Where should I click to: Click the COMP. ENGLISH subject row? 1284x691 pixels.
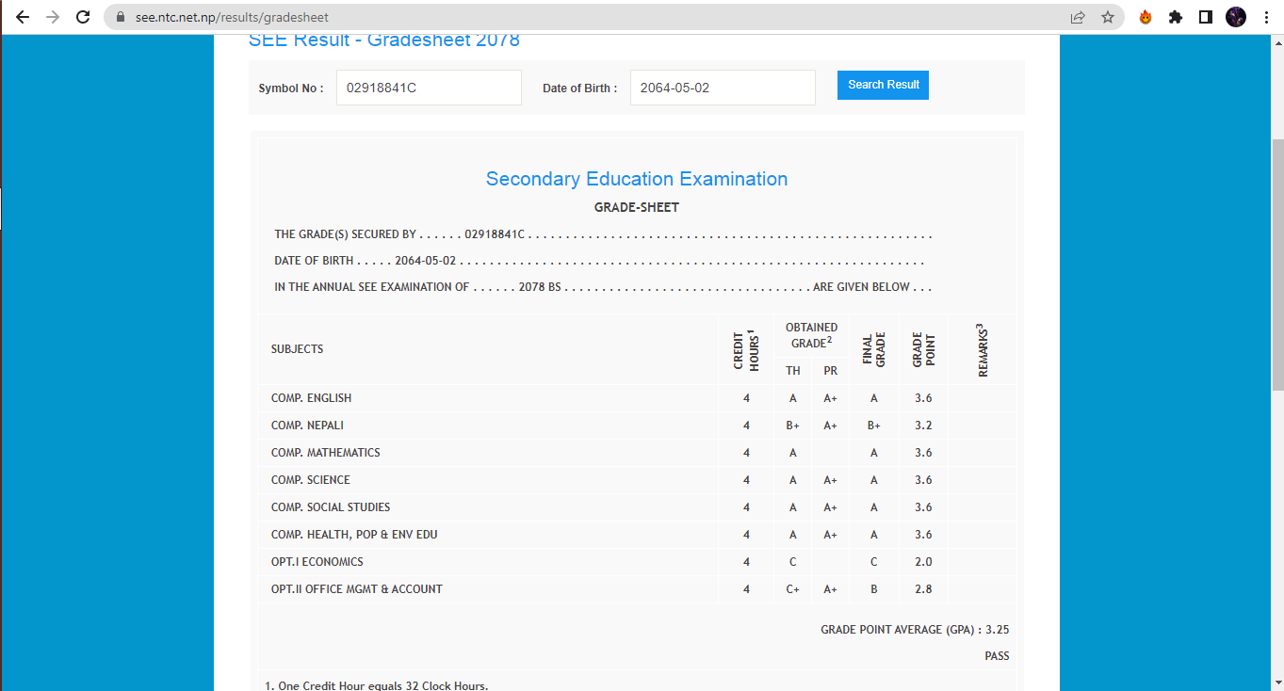click(311, 398)
